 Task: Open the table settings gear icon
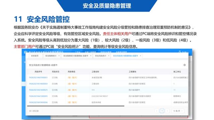(x=185, y=65)
